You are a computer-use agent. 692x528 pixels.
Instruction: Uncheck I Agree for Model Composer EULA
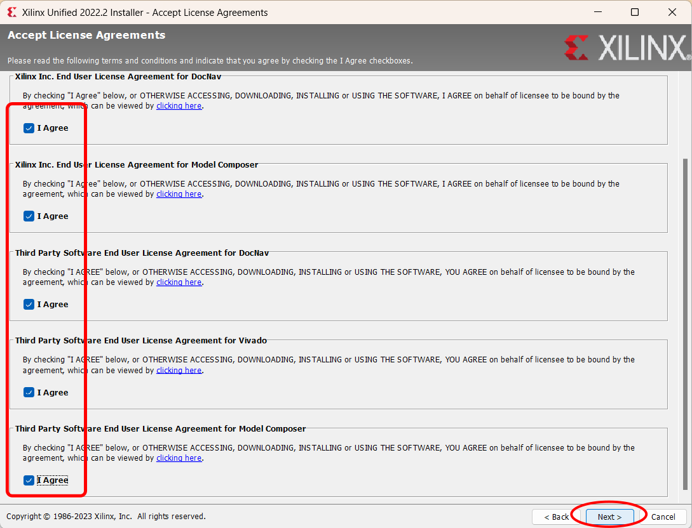point(29,216)
